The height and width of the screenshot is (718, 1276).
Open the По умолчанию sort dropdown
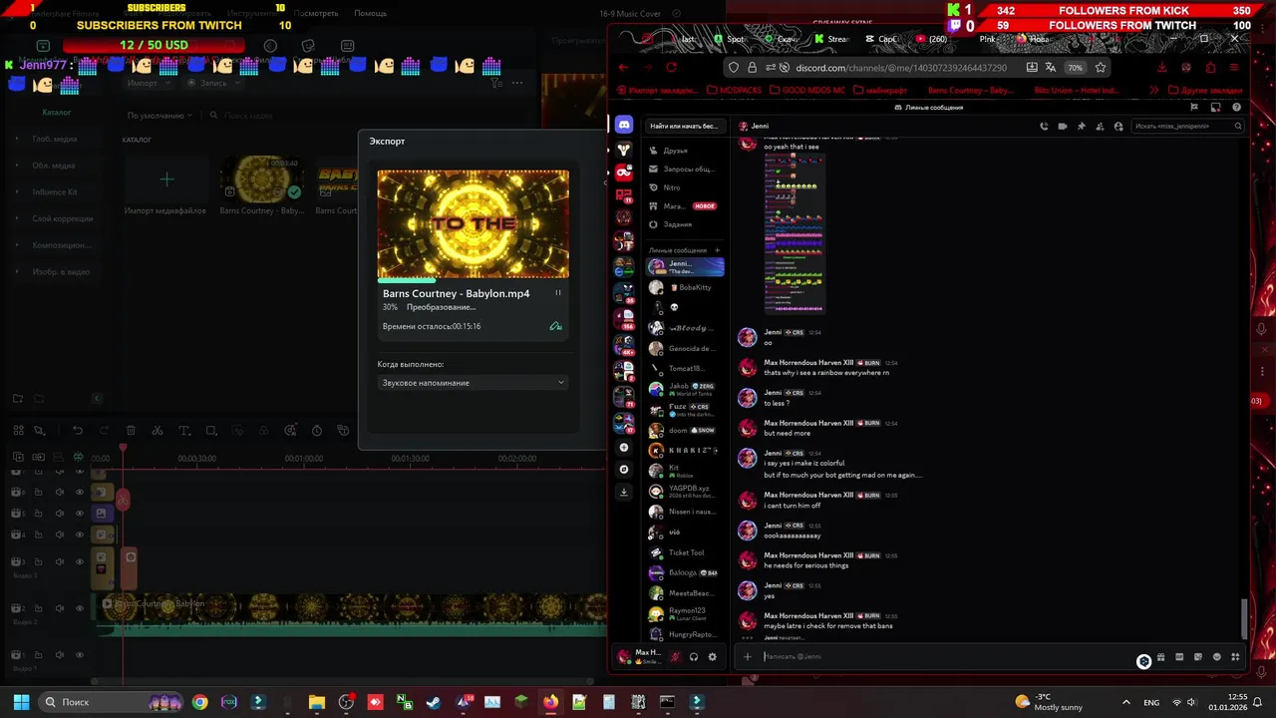(x=159, y=116)
